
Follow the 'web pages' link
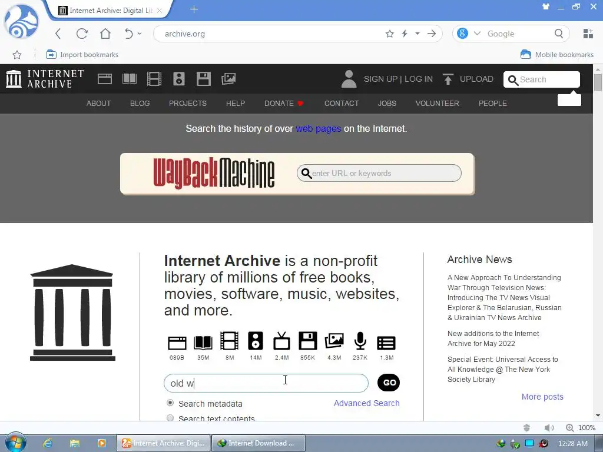pos(319,128)
